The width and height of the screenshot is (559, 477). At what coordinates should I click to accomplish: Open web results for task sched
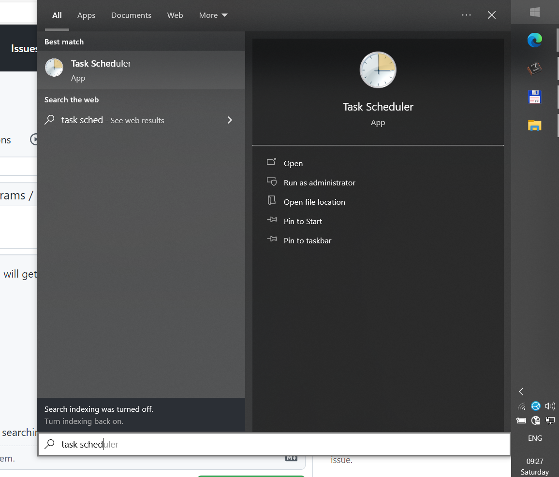[x=141, y=120]
